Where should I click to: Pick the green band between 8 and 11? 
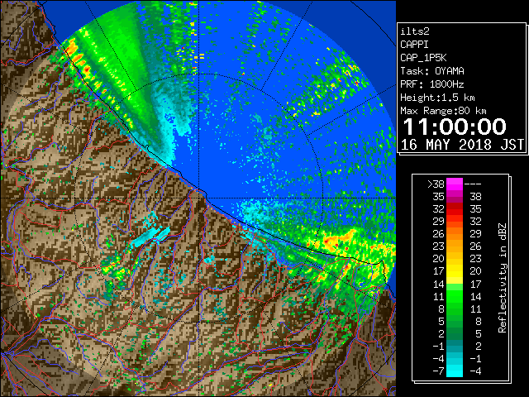click(x=455, y=309)
